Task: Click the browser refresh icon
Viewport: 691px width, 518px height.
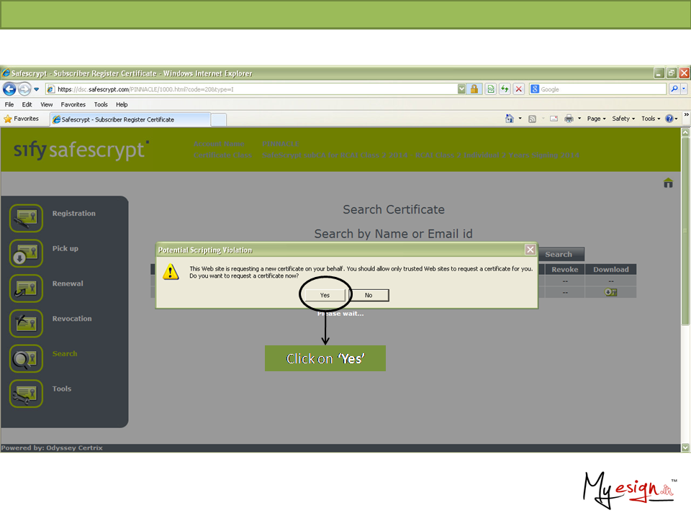Action: 505,89
